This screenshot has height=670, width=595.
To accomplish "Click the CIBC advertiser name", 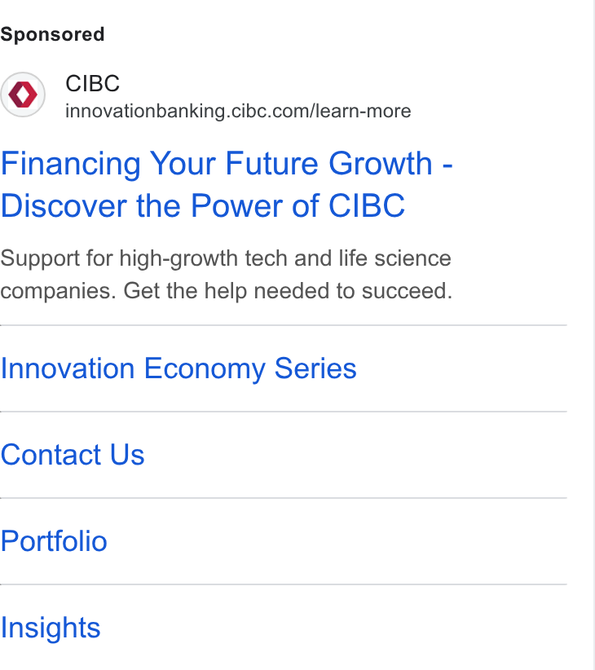I will point(92,83).
